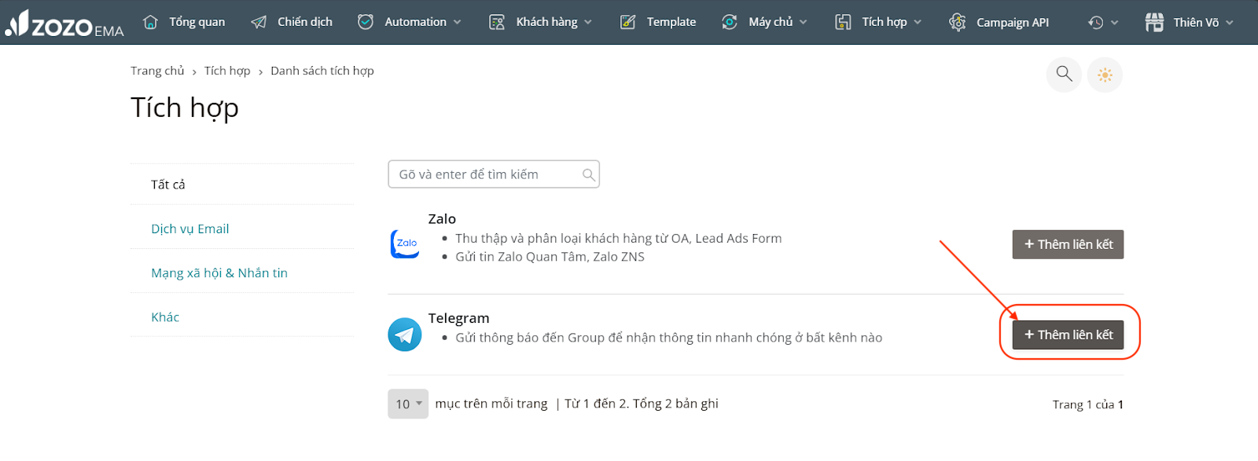The height and width of the screenshot is (461, 1258).
Task: Expand the Automation menu
Action: [409, 22]
